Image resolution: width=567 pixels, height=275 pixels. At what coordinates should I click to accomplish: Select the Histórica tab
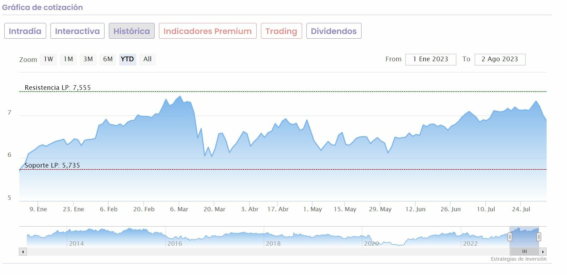coord(131,31)
